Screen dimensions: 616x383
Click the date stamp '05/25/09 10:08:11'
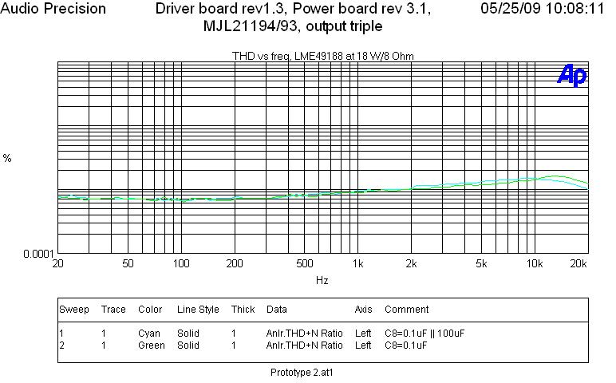[x=542, y=8]
